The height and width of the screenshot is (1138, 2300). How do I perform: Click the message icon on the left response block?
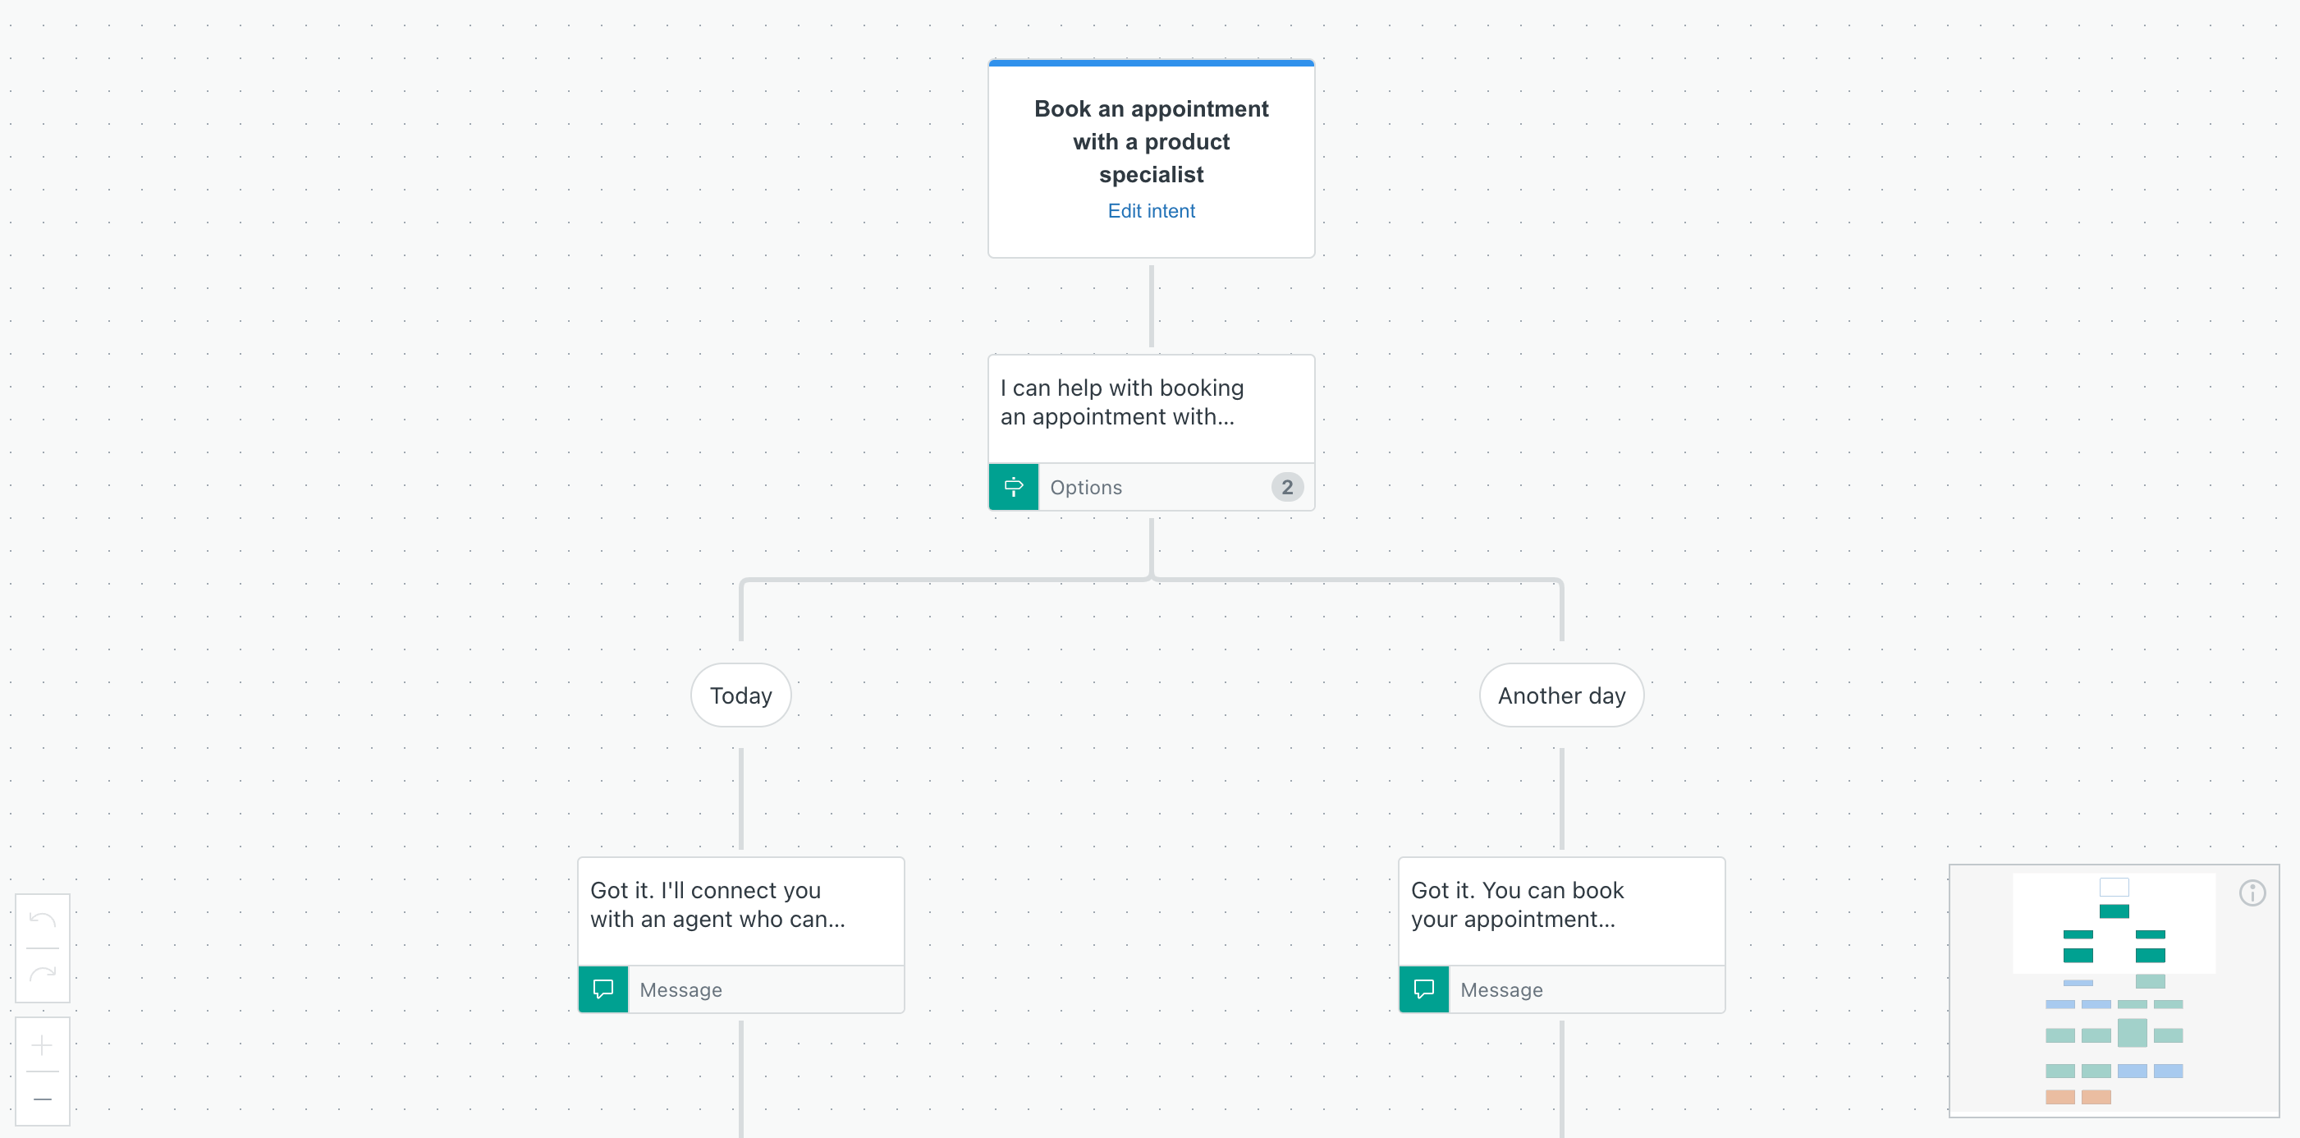click(x=603, y=989)
